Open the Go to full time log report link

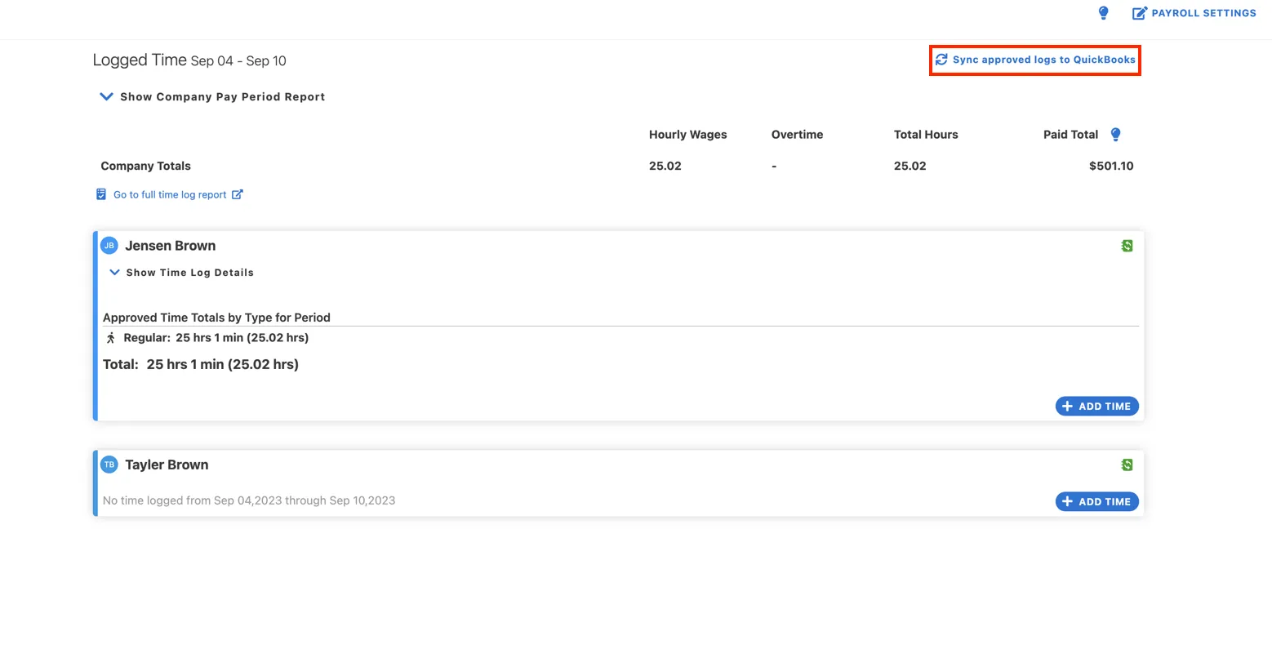click(x=170, y=194)
